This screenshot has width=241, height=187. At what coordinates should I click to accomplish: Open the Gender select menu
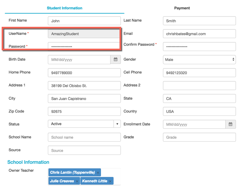pos(200,60)
